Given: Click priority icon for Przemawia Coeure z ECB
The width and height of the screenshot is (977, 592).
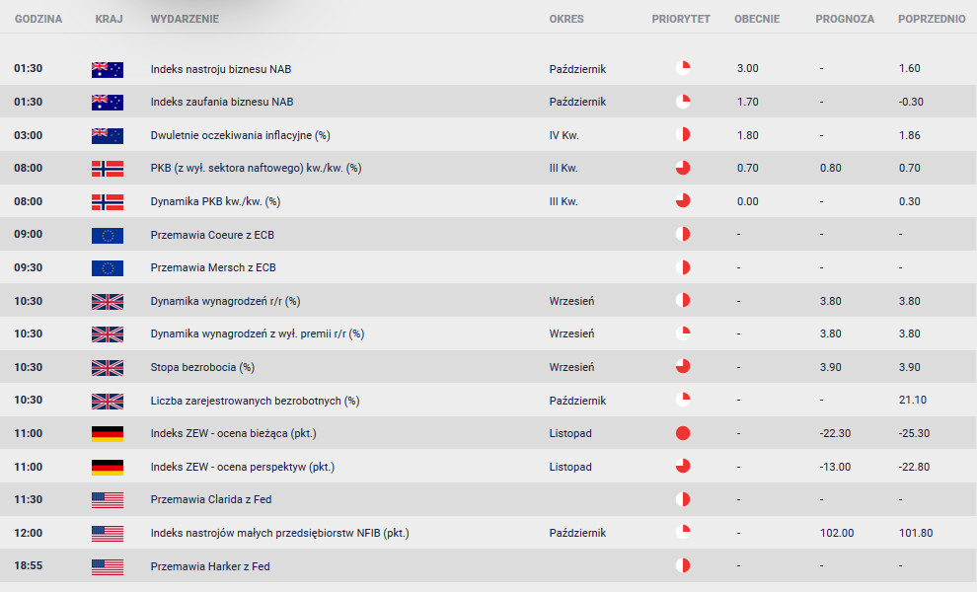Looking at the screenshot, I should click(x=683, y=234).
